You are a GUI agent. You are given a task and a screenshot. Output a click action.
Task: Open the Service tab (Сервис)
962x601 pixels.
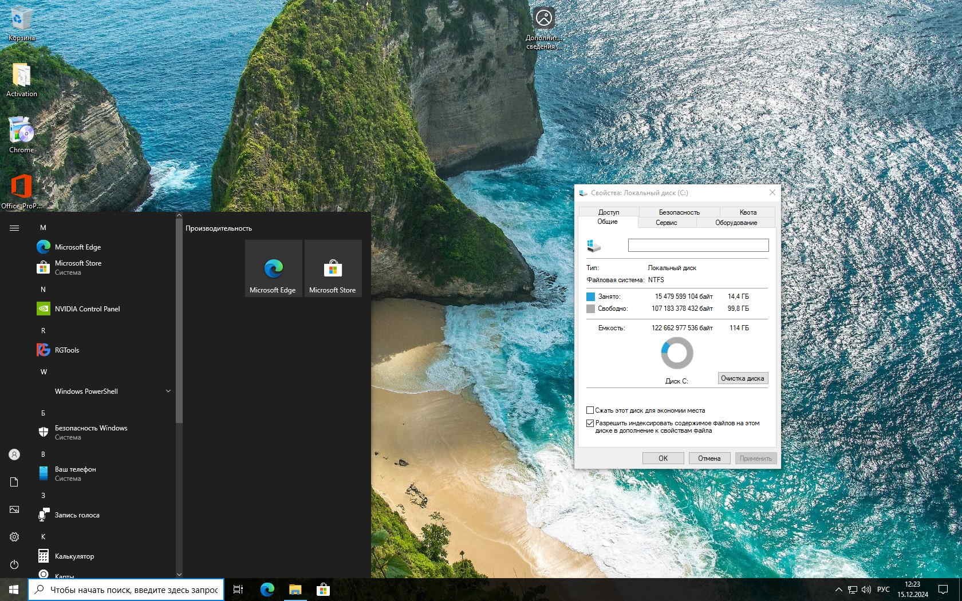point(666,223)
